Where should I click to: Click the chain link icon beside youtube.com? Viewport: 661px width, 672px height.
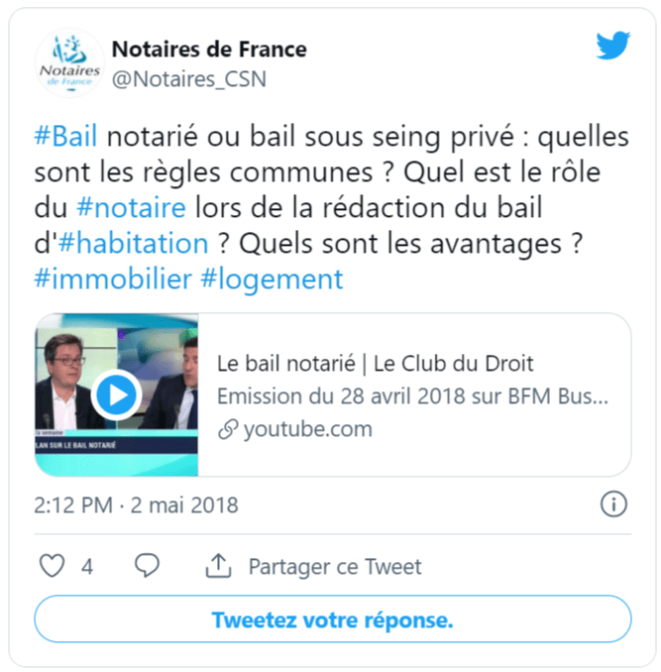pyautogui.click(x=228, y=429)
